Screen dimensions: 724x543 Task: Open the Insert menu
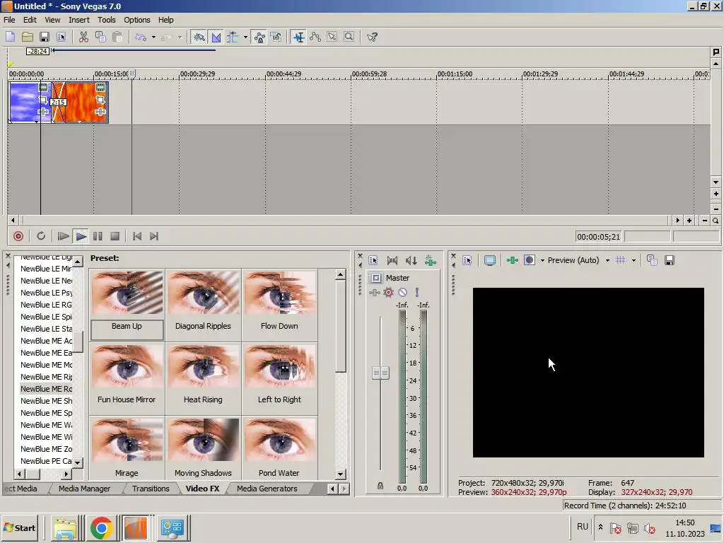[79, 20]
